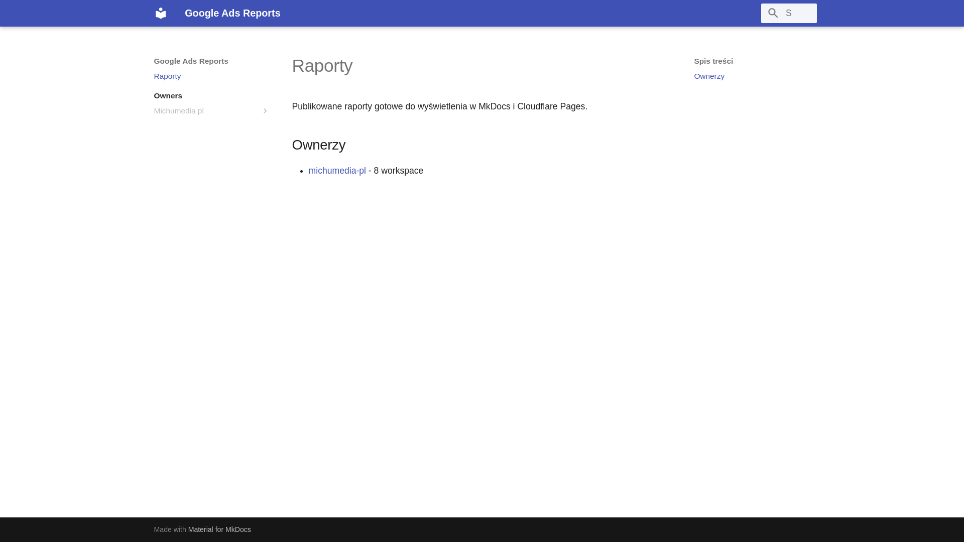Click the 'Made with' footer text
Viewport: 964px width, 542px height.
click(170, 529)
